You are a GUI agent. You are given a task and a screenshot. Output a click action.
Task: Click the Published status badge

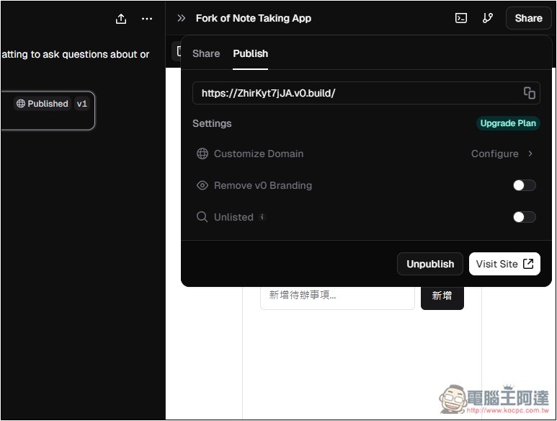tap(43, 104)
